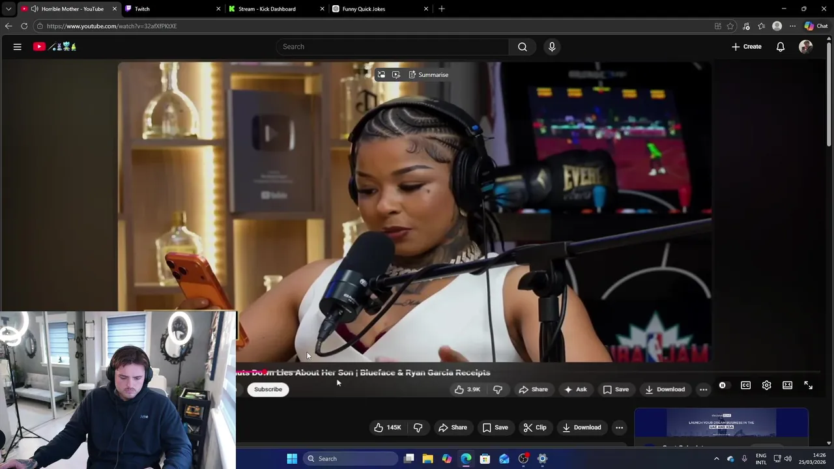
Task: Download the video from the lower row
Action: pyautogui.click(x=581, y=427)
